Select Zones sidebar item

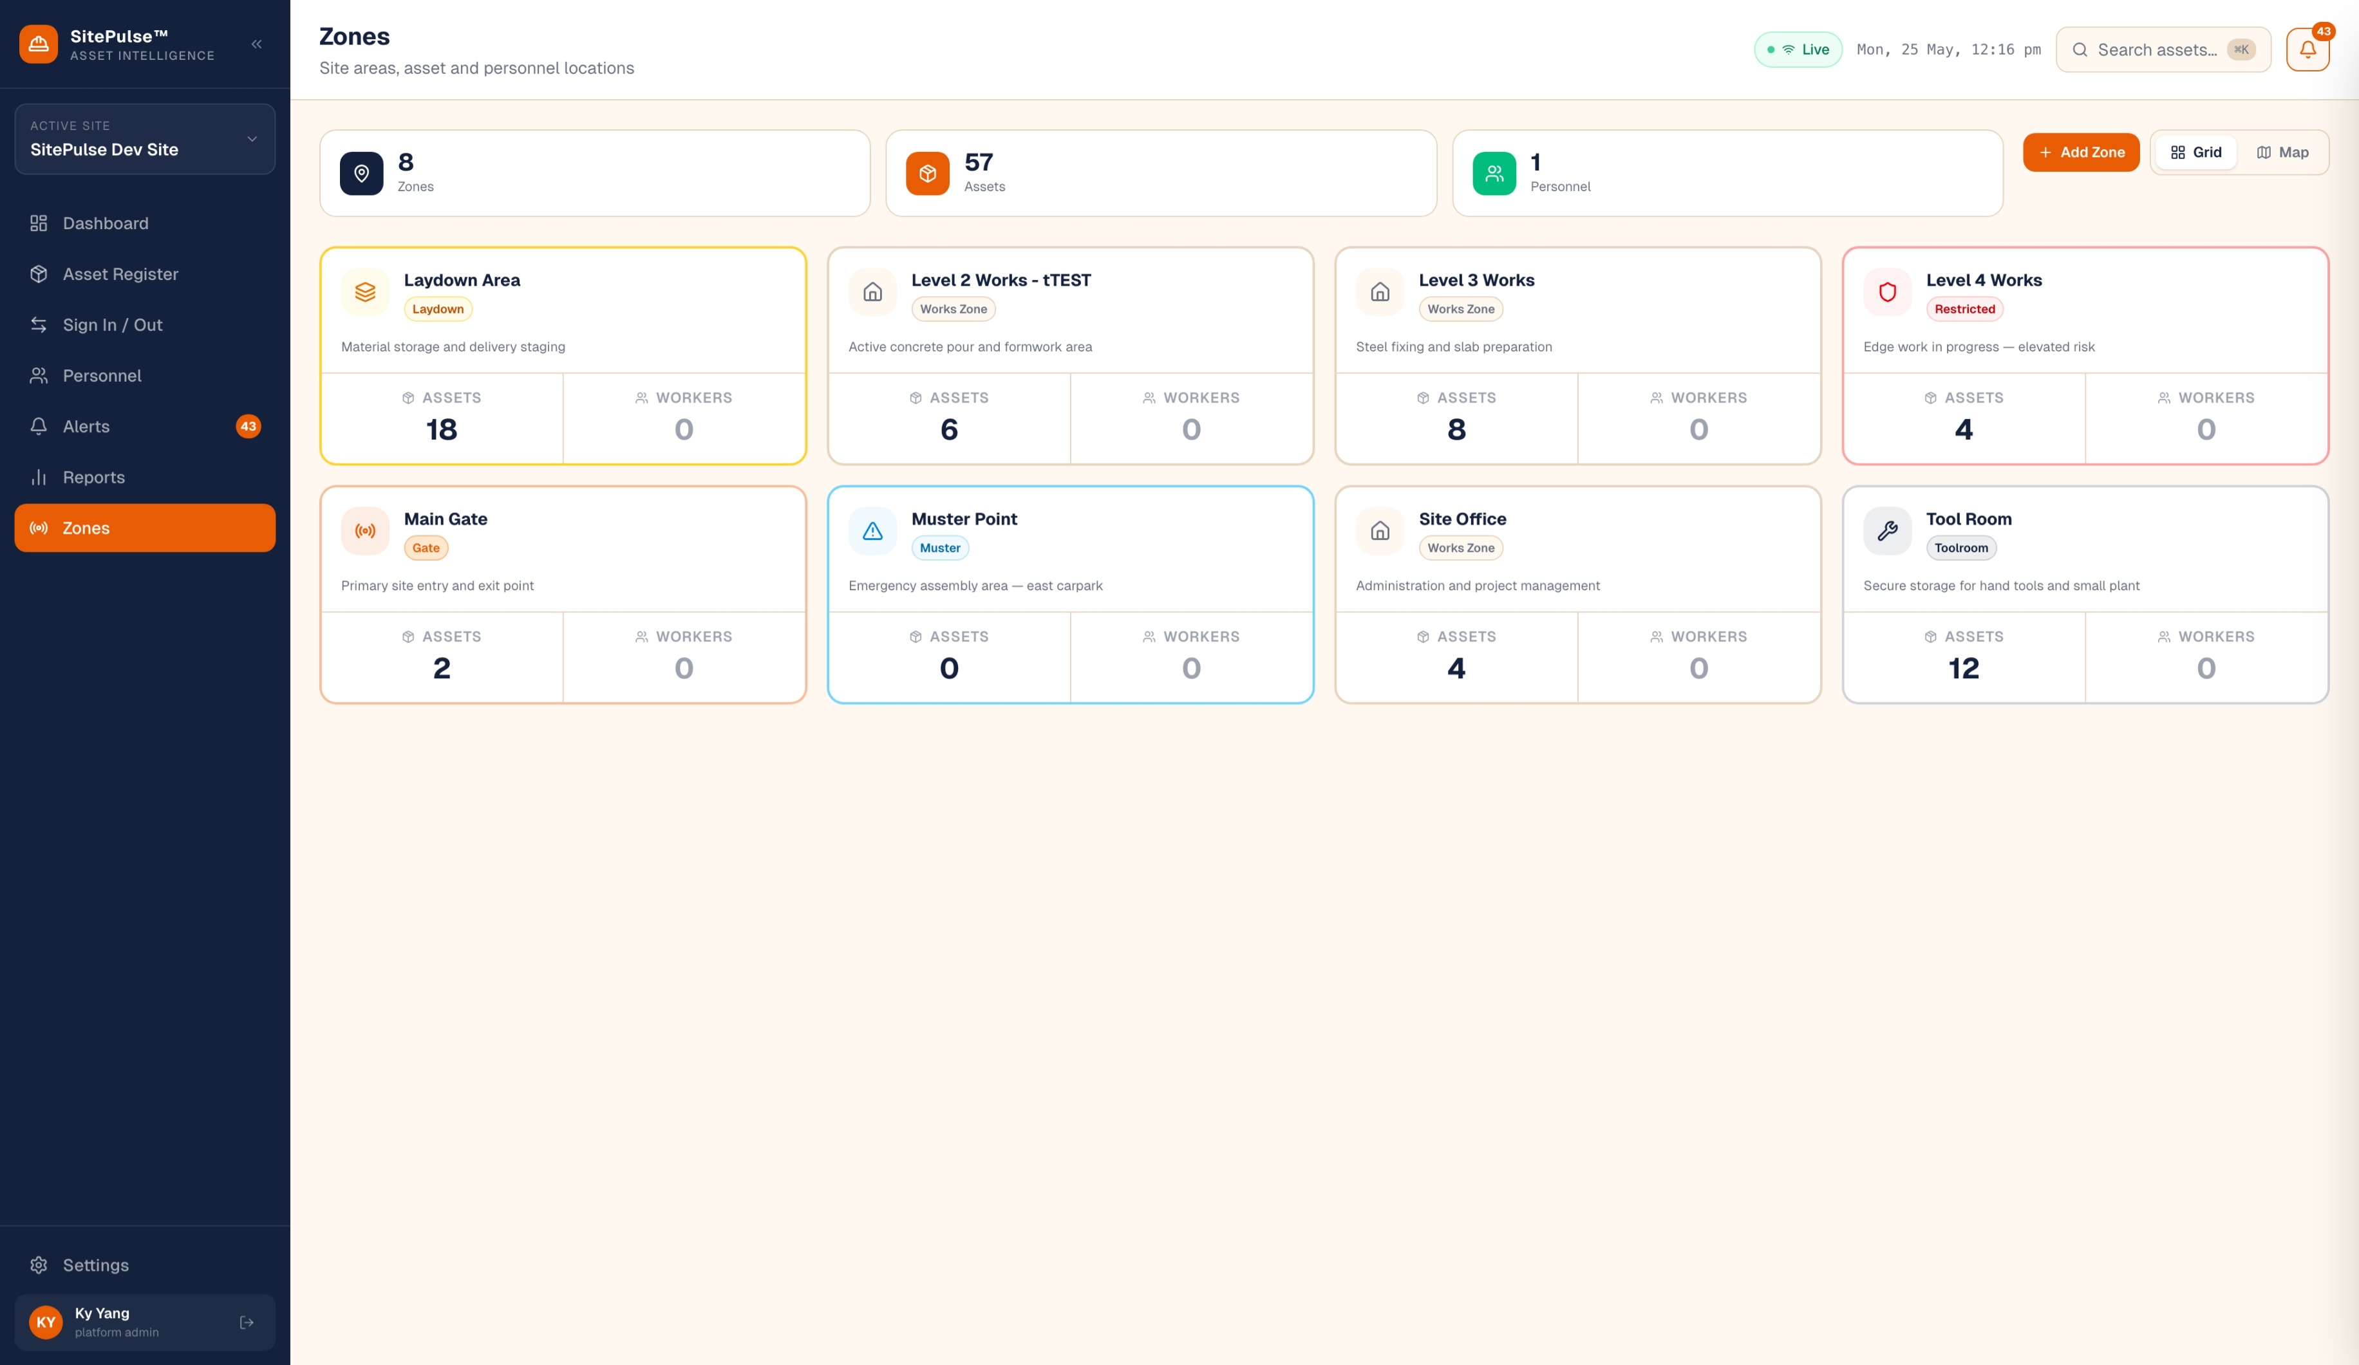pyautogui.click(x=145, y=528)
